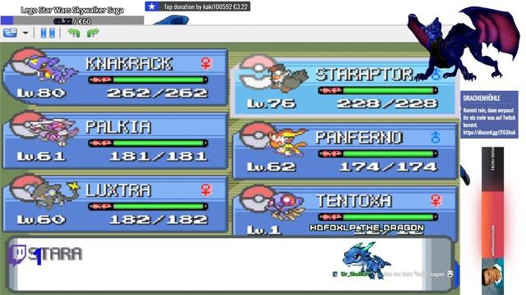Click the Lego Star Wars Skywalker Saga title
This screenshot has width=526, height=295.
[72, 10]
